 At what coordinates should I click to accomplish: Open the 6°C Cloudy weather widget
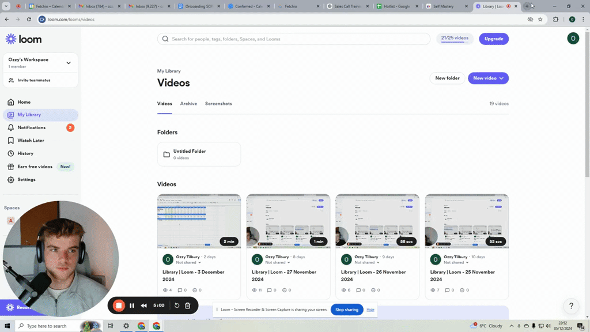[x=486, y=326]
